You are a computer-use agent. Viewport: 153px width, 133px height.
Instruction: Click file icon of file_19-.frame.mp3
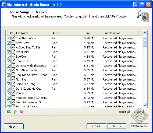(x=13, y=102)
